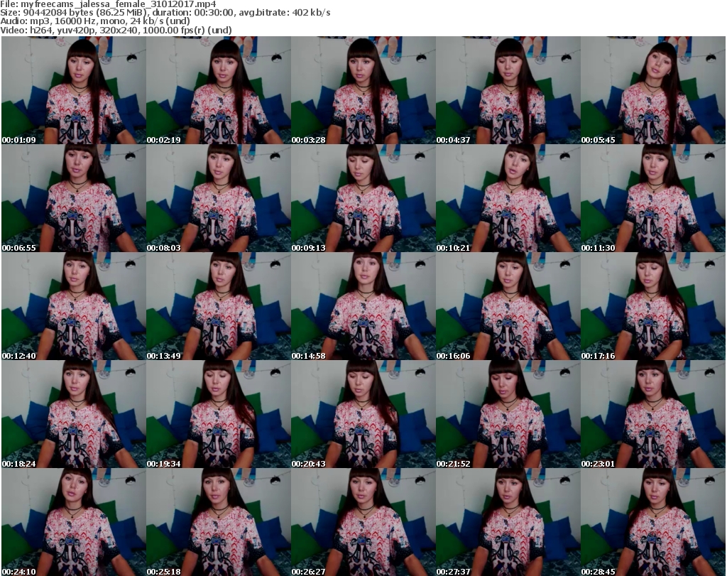
Task: Select the 00:12:40 video frame
Action: pos(74,307)
